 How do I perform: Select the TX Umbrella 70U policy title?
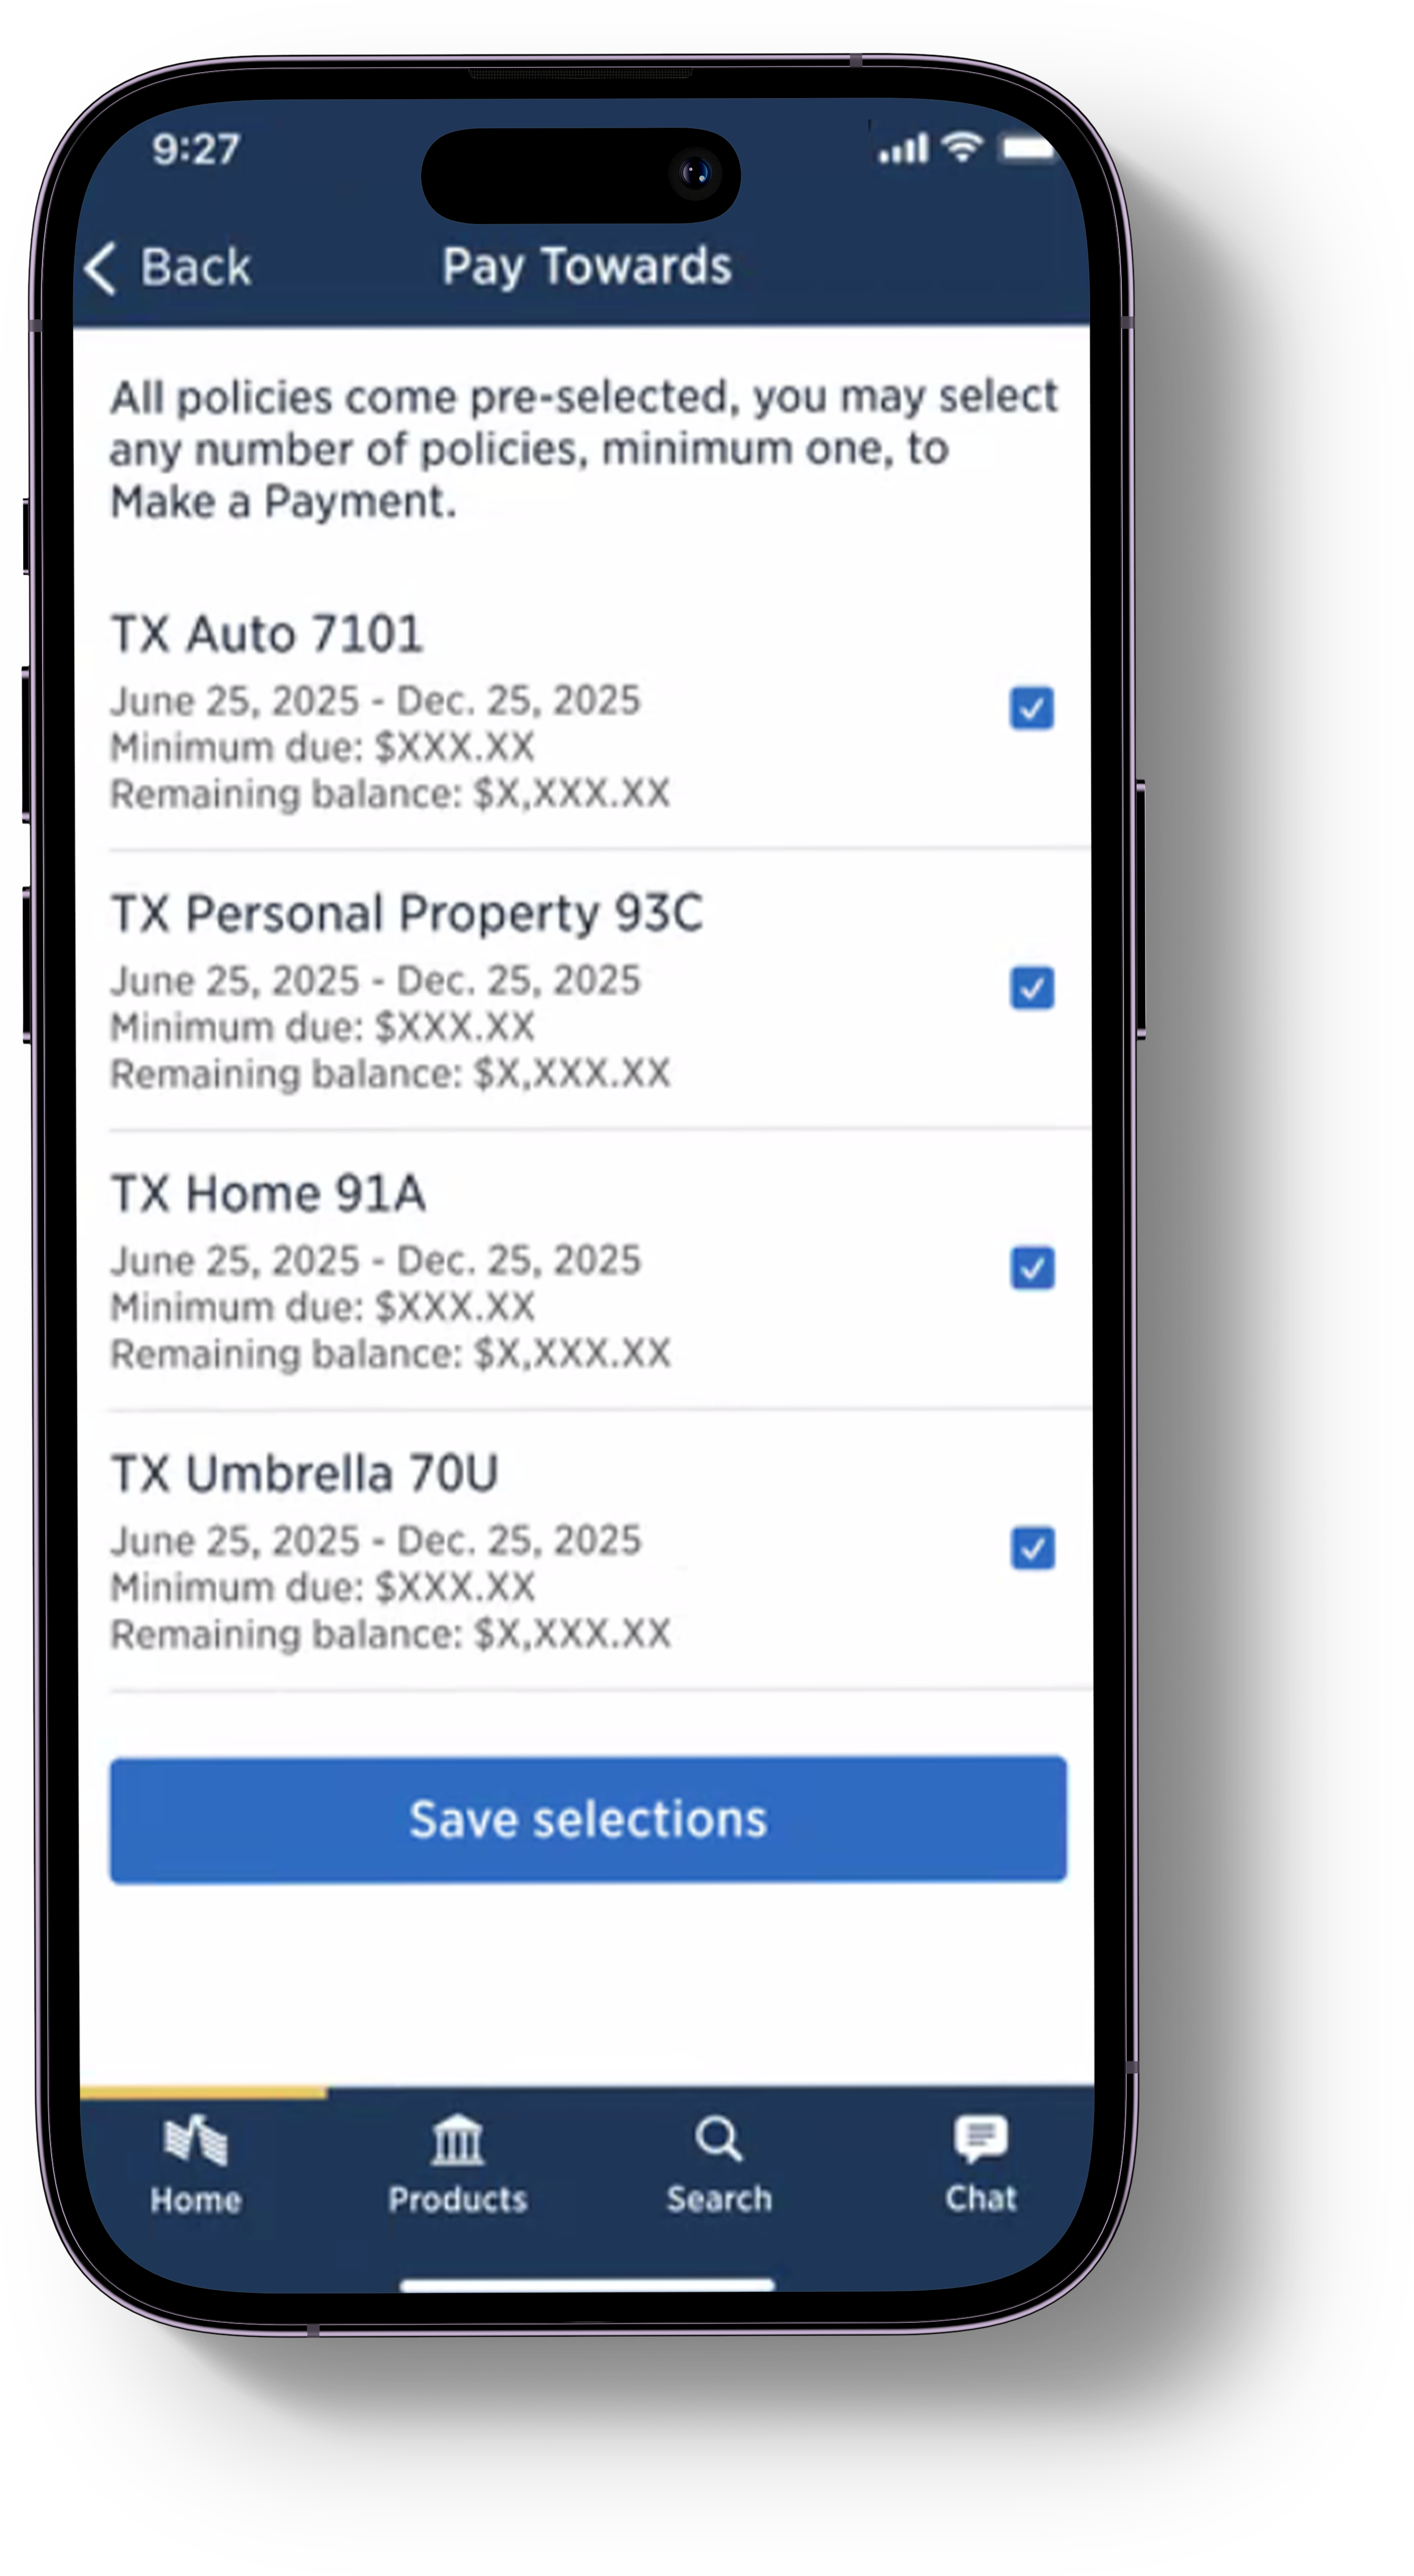click(304, 1473)
